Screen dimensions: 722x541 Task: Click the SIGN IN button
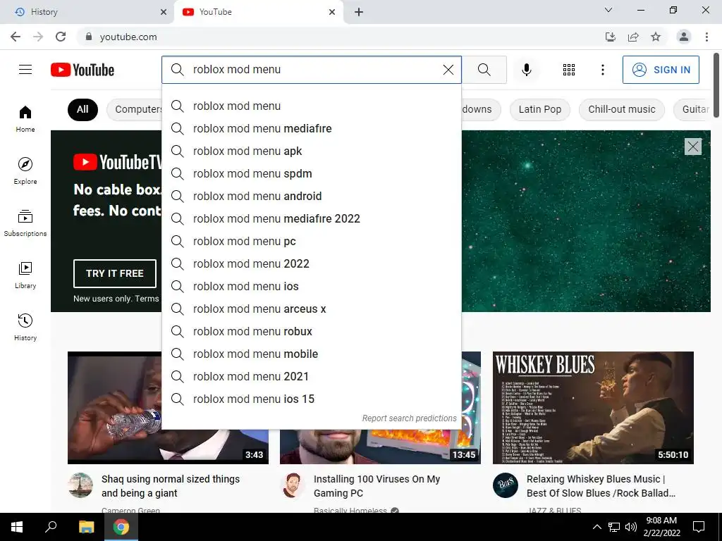(661, 70)
